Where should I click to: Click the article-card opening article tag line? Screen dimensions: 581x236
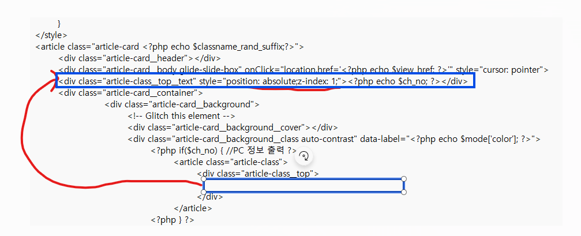170,47
